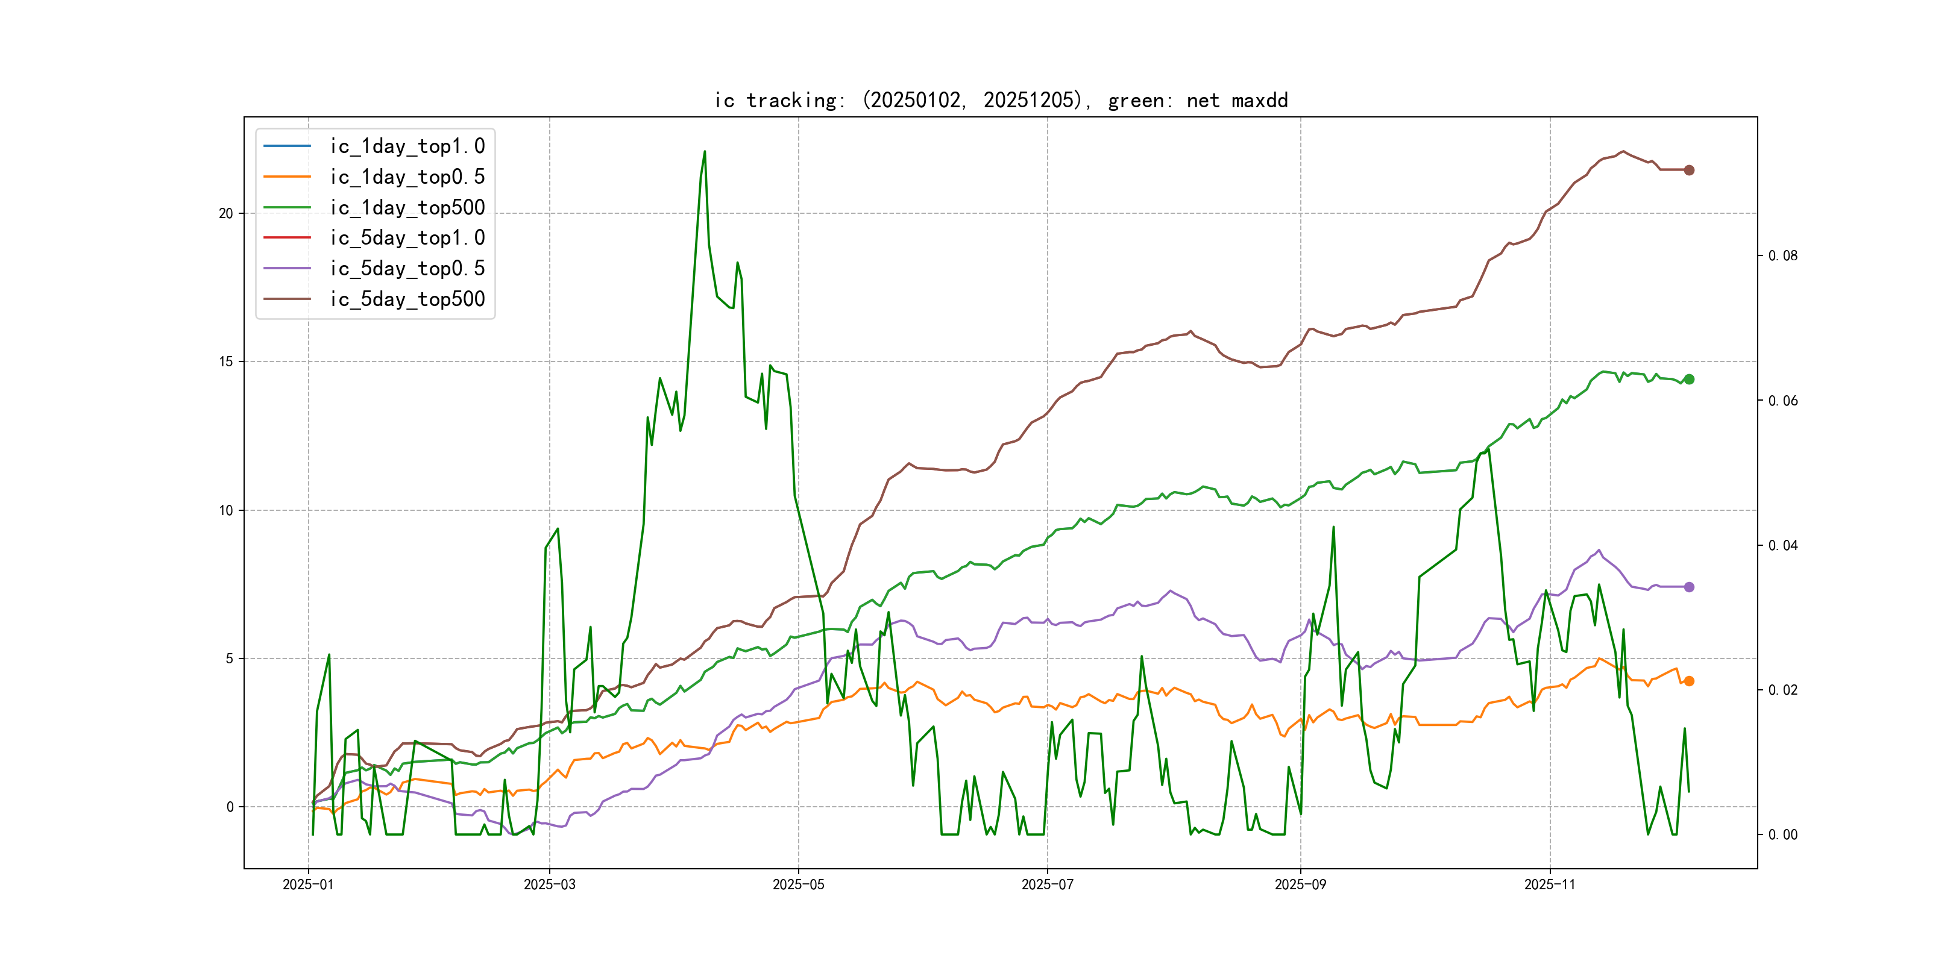
Task: Click the 2025-09 x-axis tick label
Action: 1300,884
